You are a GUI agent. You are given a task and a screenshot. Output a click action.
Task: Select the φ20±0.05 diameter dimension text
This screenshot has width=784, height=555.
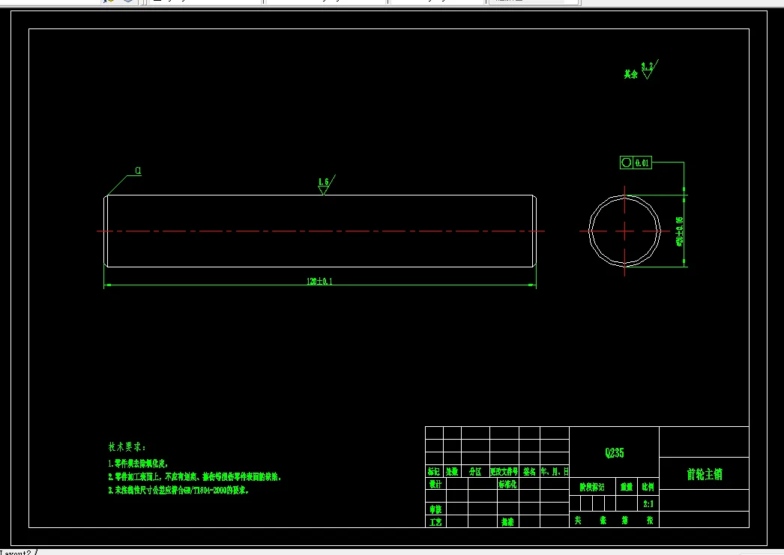coord(679,231)
